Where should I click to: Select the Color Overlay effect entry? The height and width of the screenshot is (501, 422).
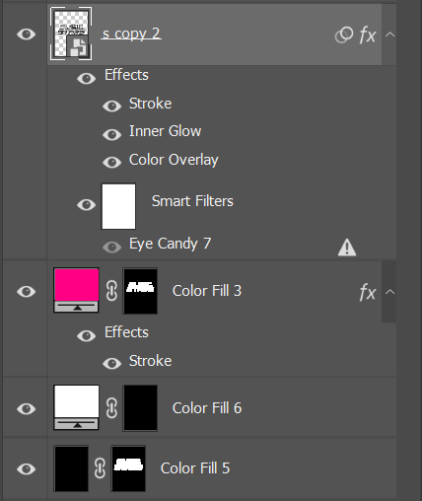(174, 160)
